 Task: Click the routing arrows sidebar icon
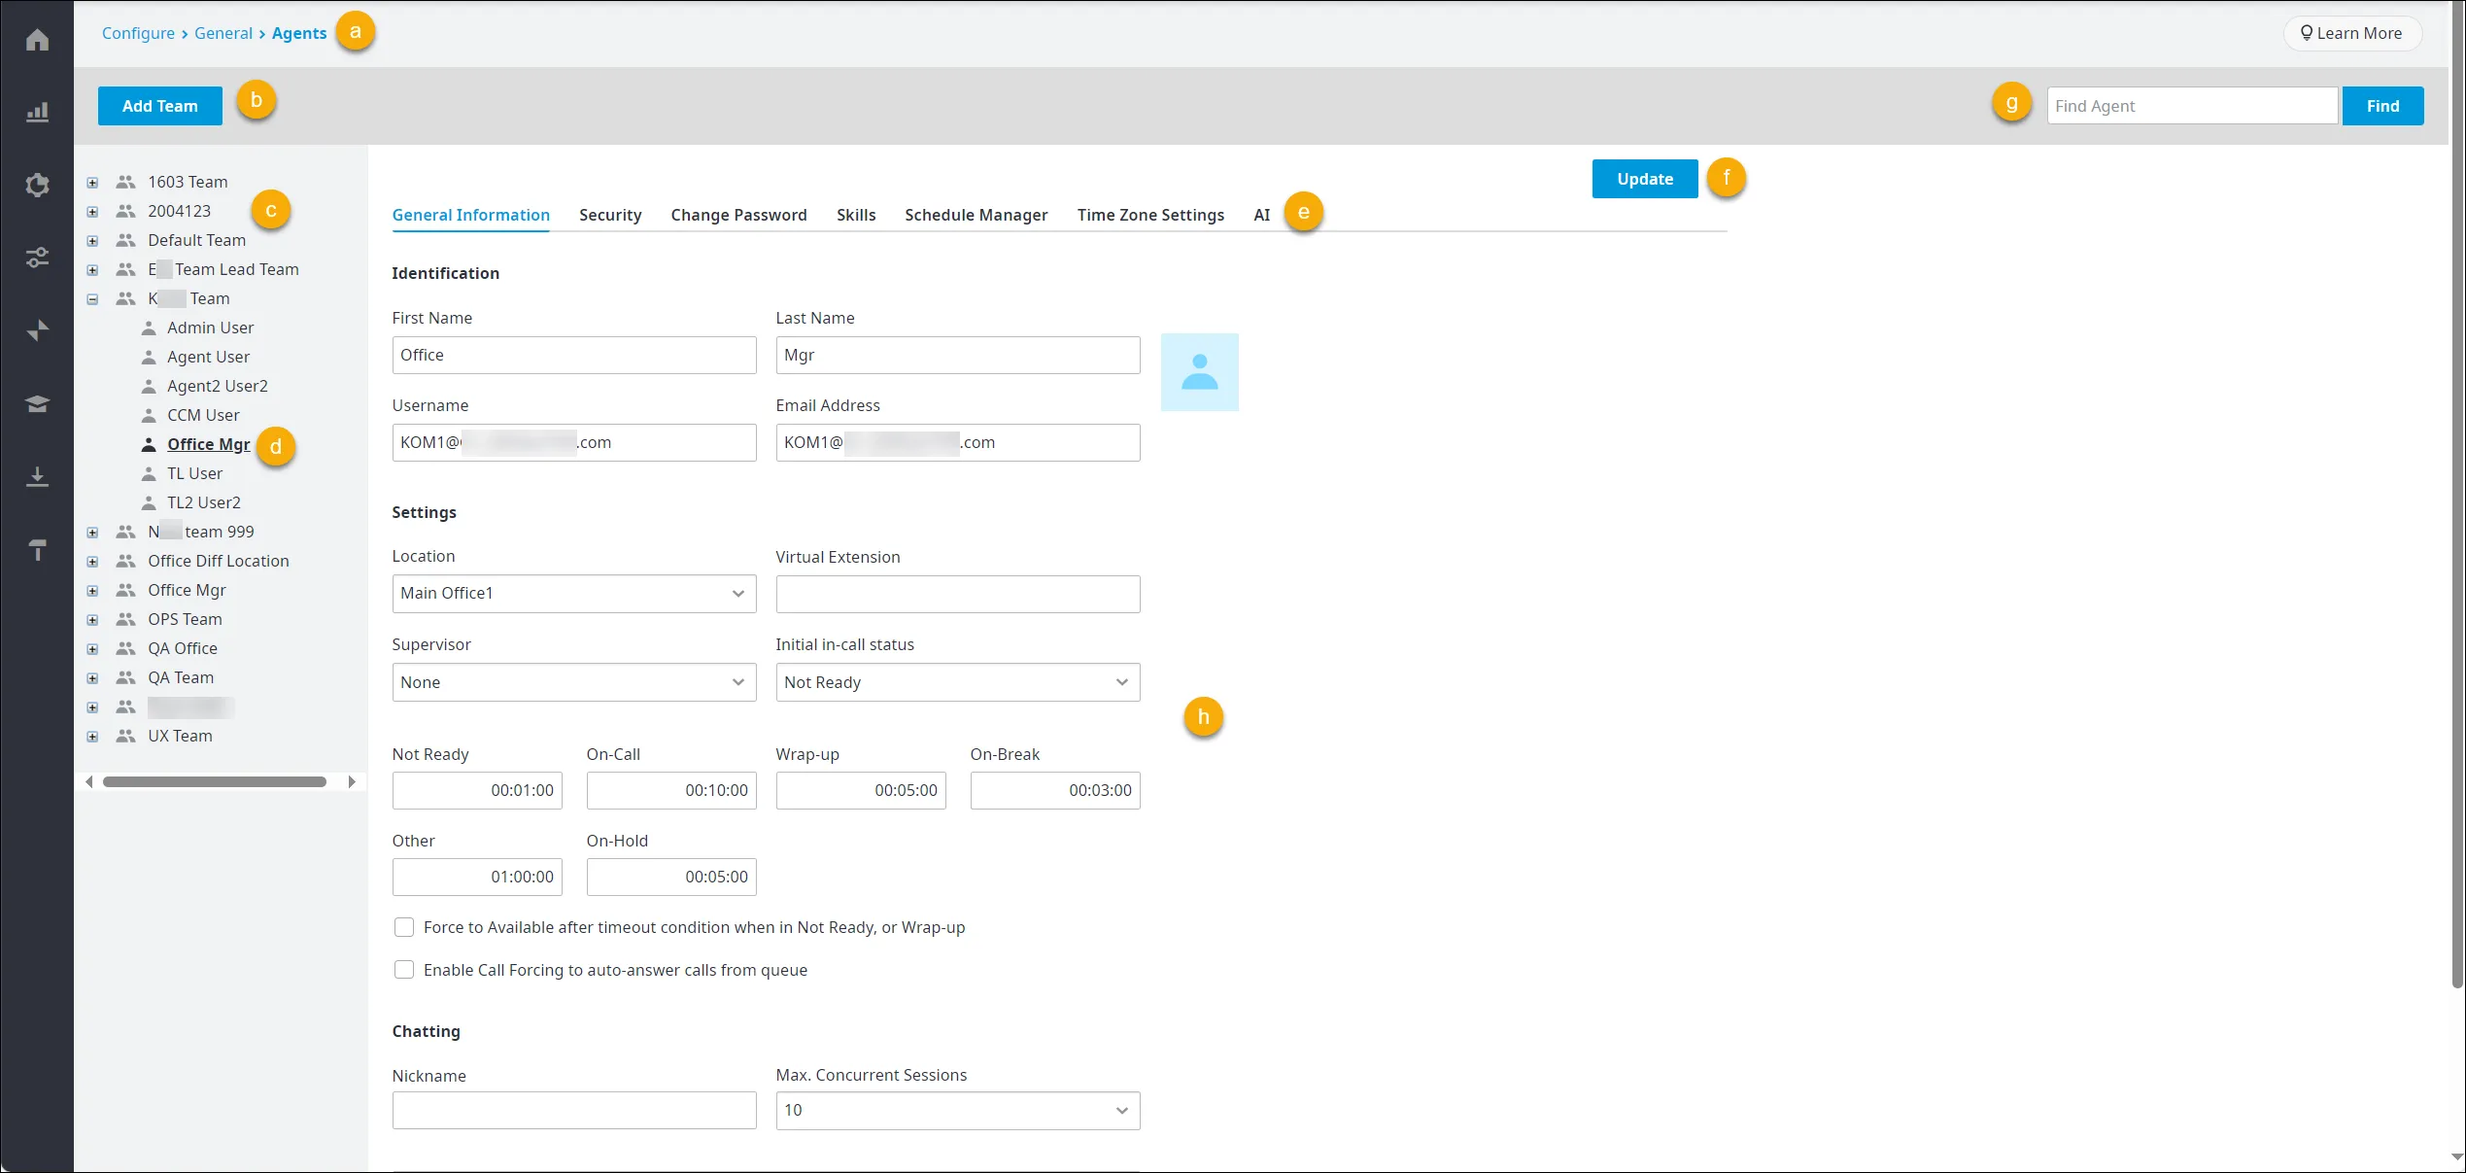[37, 330]
